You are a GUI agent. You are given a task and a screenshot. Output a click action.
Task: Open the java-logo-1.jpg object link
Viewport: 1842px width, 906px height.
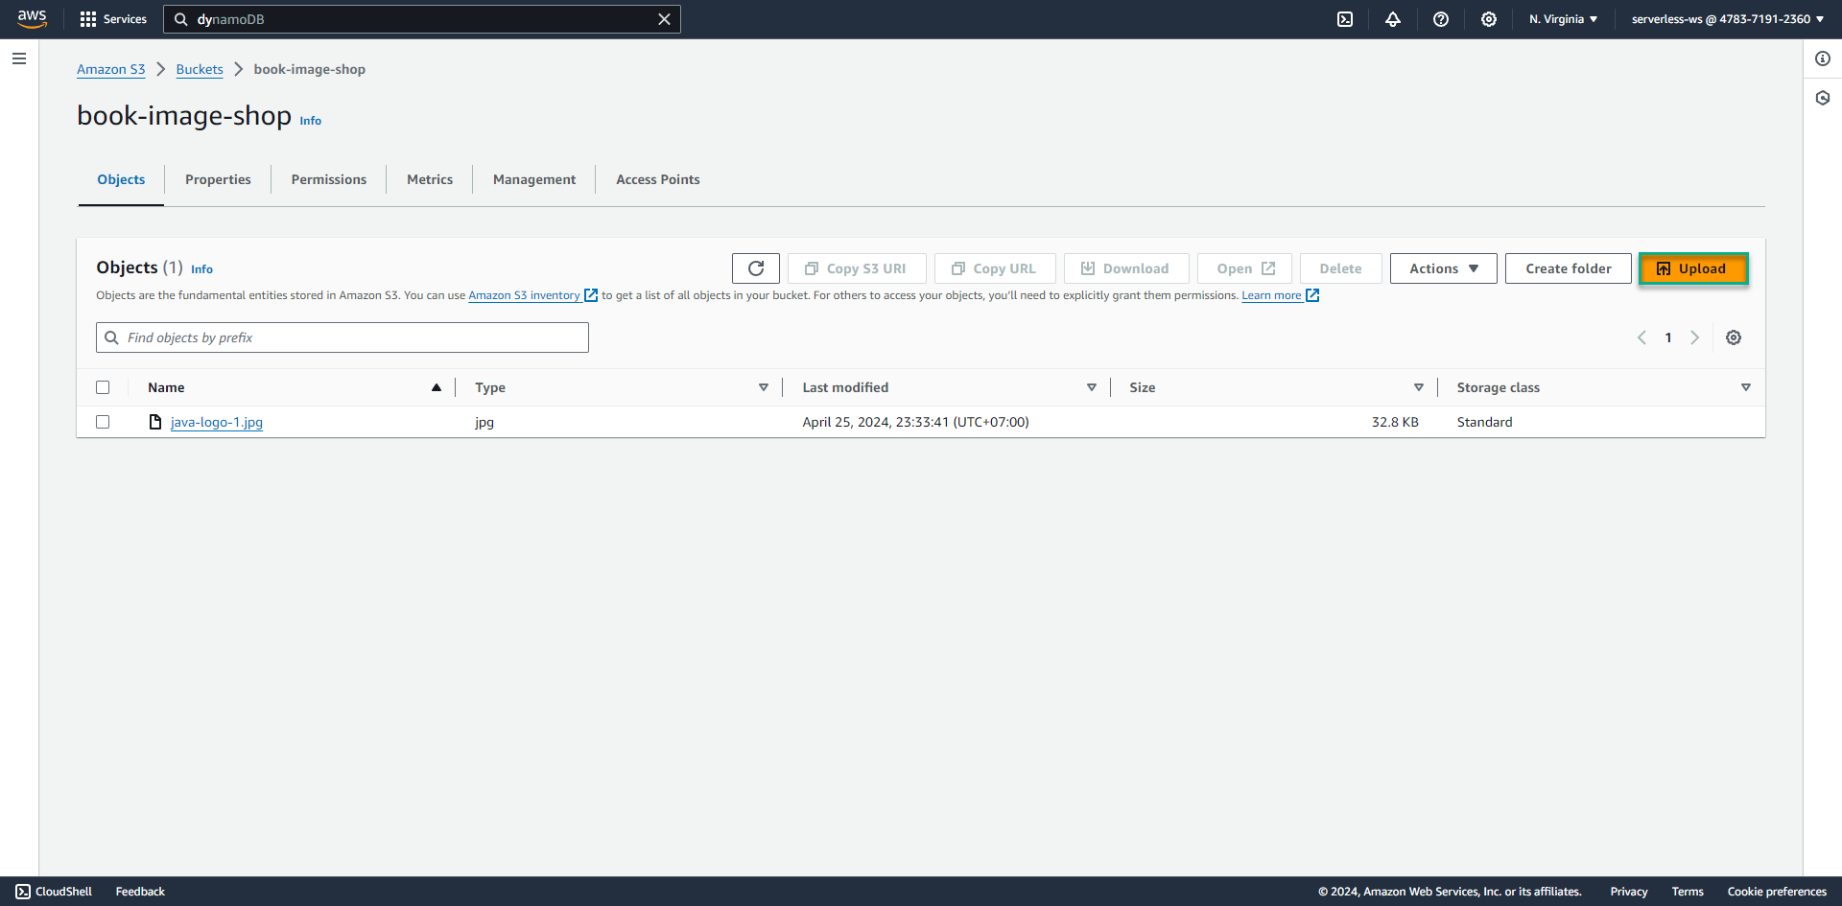click(217, 422)
